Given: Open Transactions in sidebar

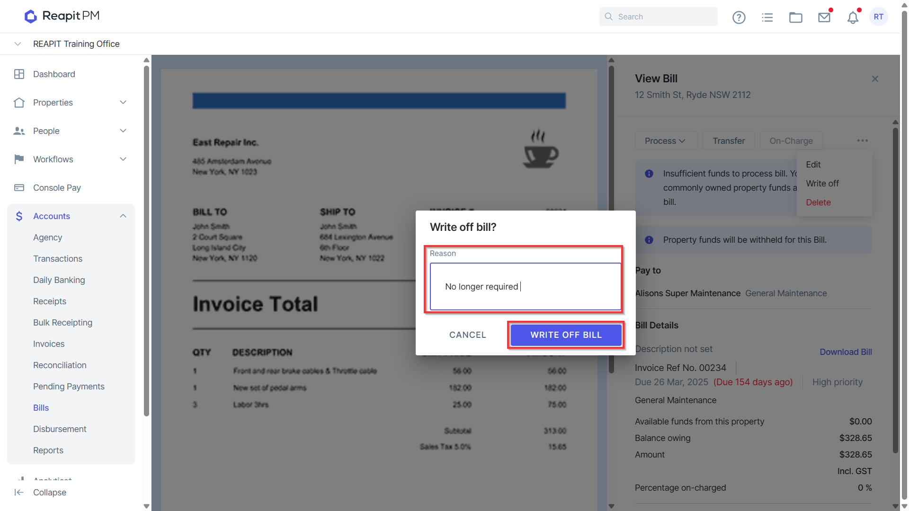Looking at the screenshot, I should pos(58,259).
